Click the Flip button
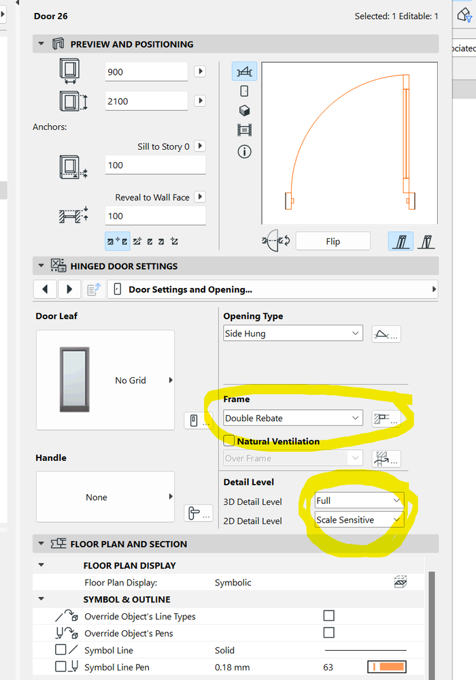Viewport: 476px width, 680px height. (x=333, y=241)
